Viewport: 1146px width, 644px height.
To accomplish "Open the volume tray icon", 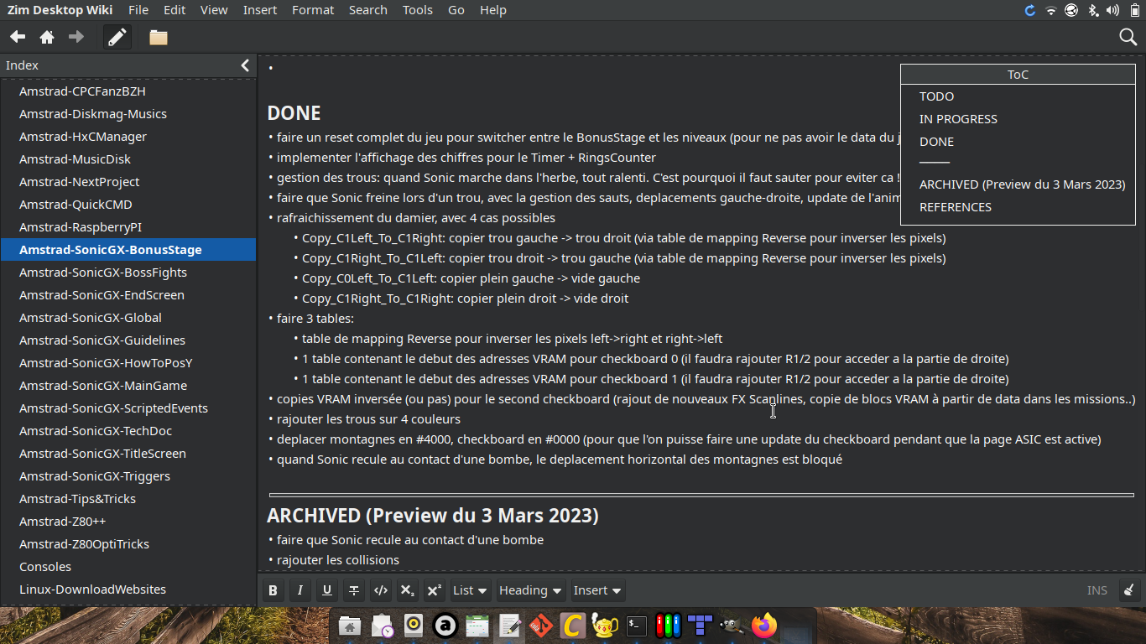I will 1113,10.
